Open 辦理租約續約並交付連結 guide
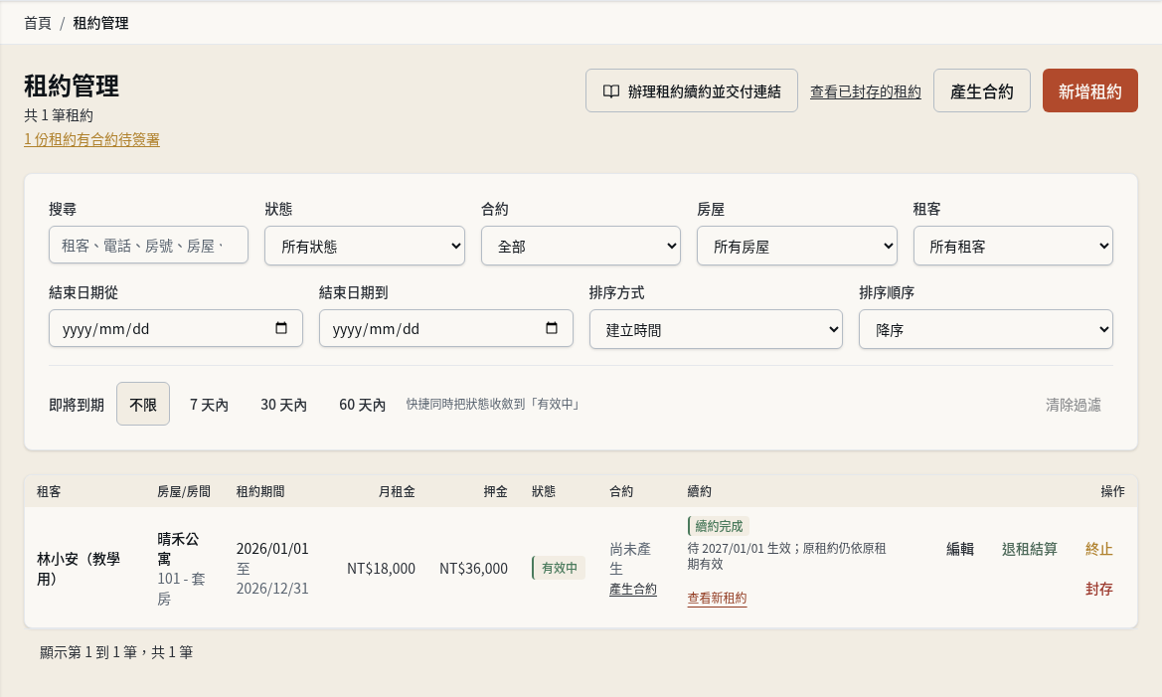Viewport: 1162px width, 697px height. click(692, 91)
